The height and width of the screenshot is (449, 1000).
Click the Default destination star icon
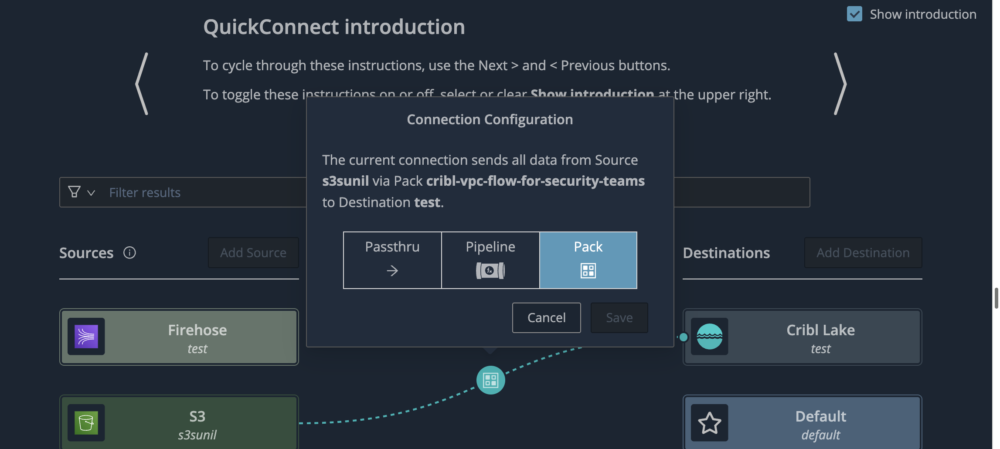709,422
